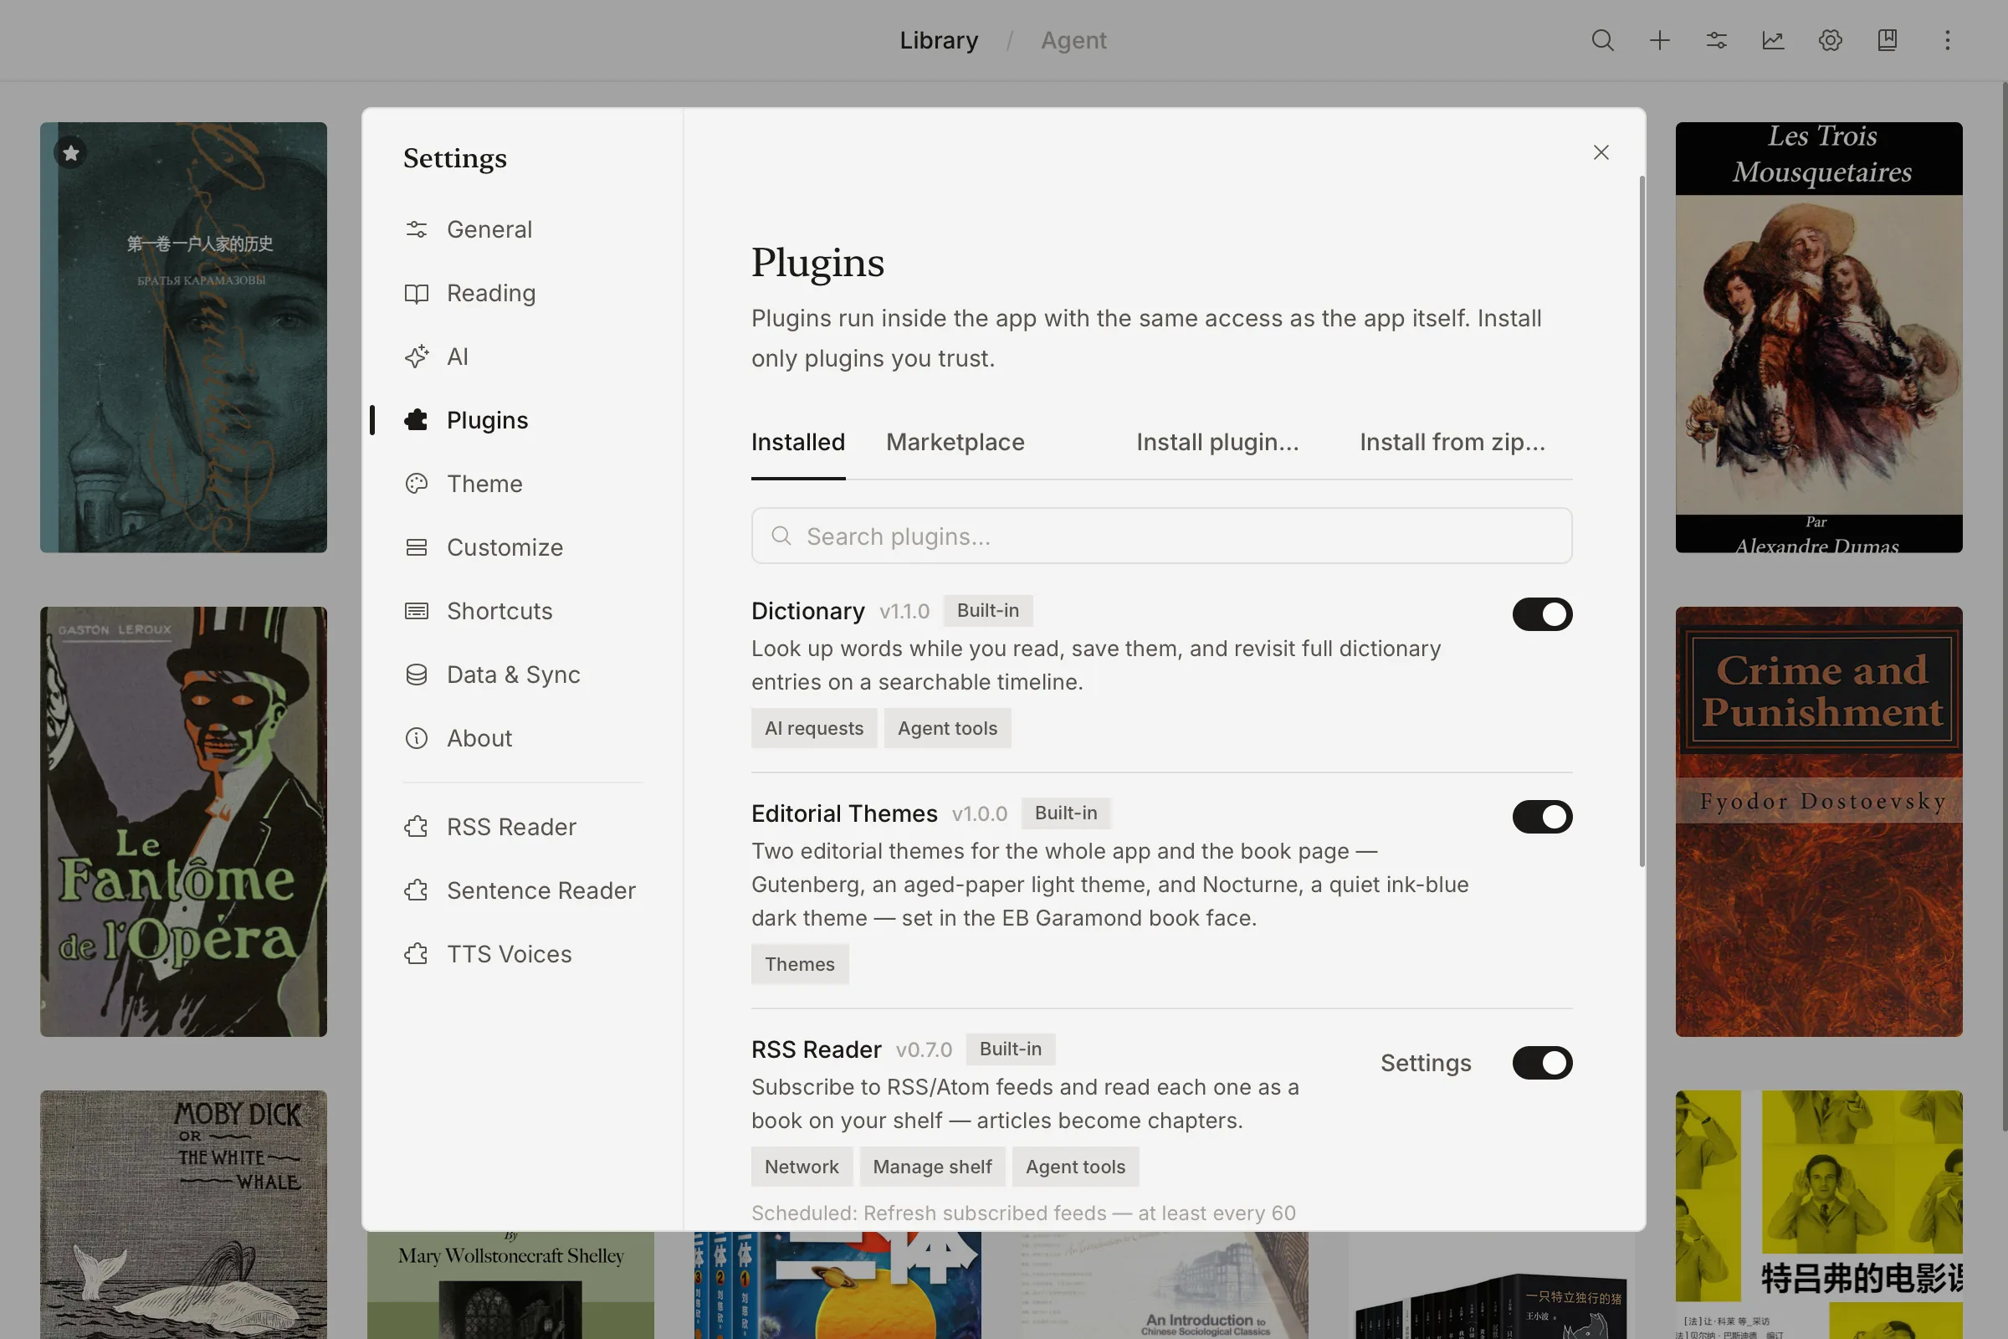
Task: Click the Agent tools tag under RSS Reader
Action: click(1076, 1167)
